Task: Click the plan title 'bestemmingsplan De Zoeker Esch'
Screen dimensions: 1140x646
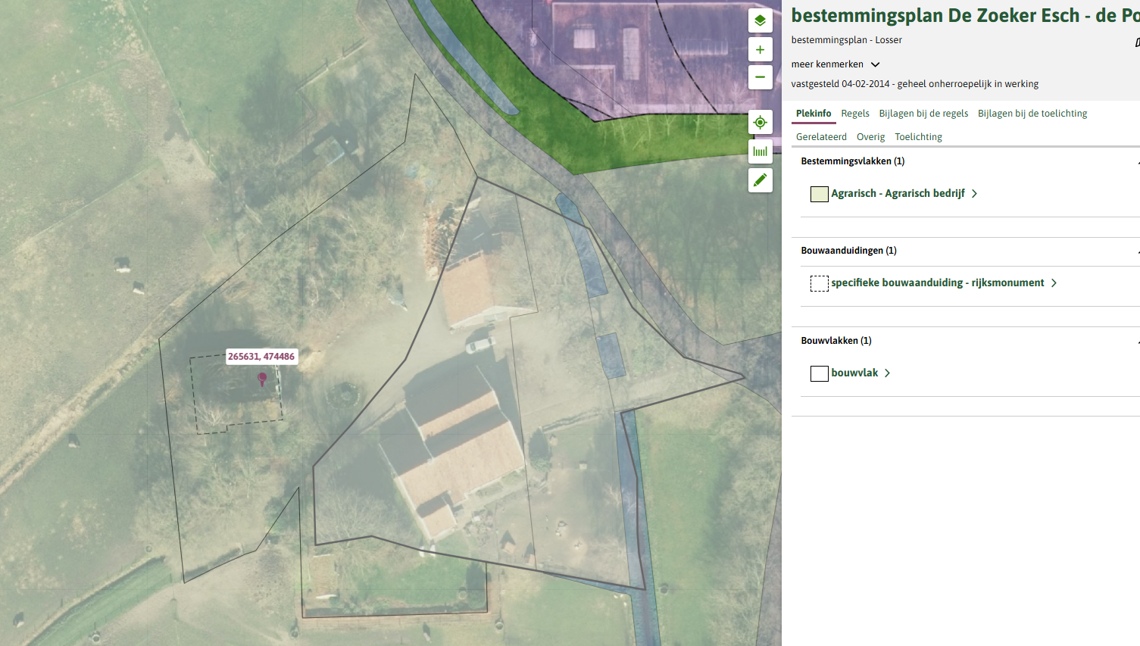Action: tap(966, 16)
